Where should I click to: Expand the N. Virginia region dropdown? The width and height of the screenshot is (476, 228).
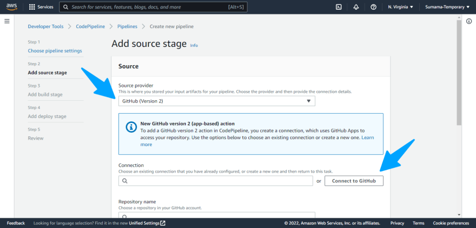(400, 7)
